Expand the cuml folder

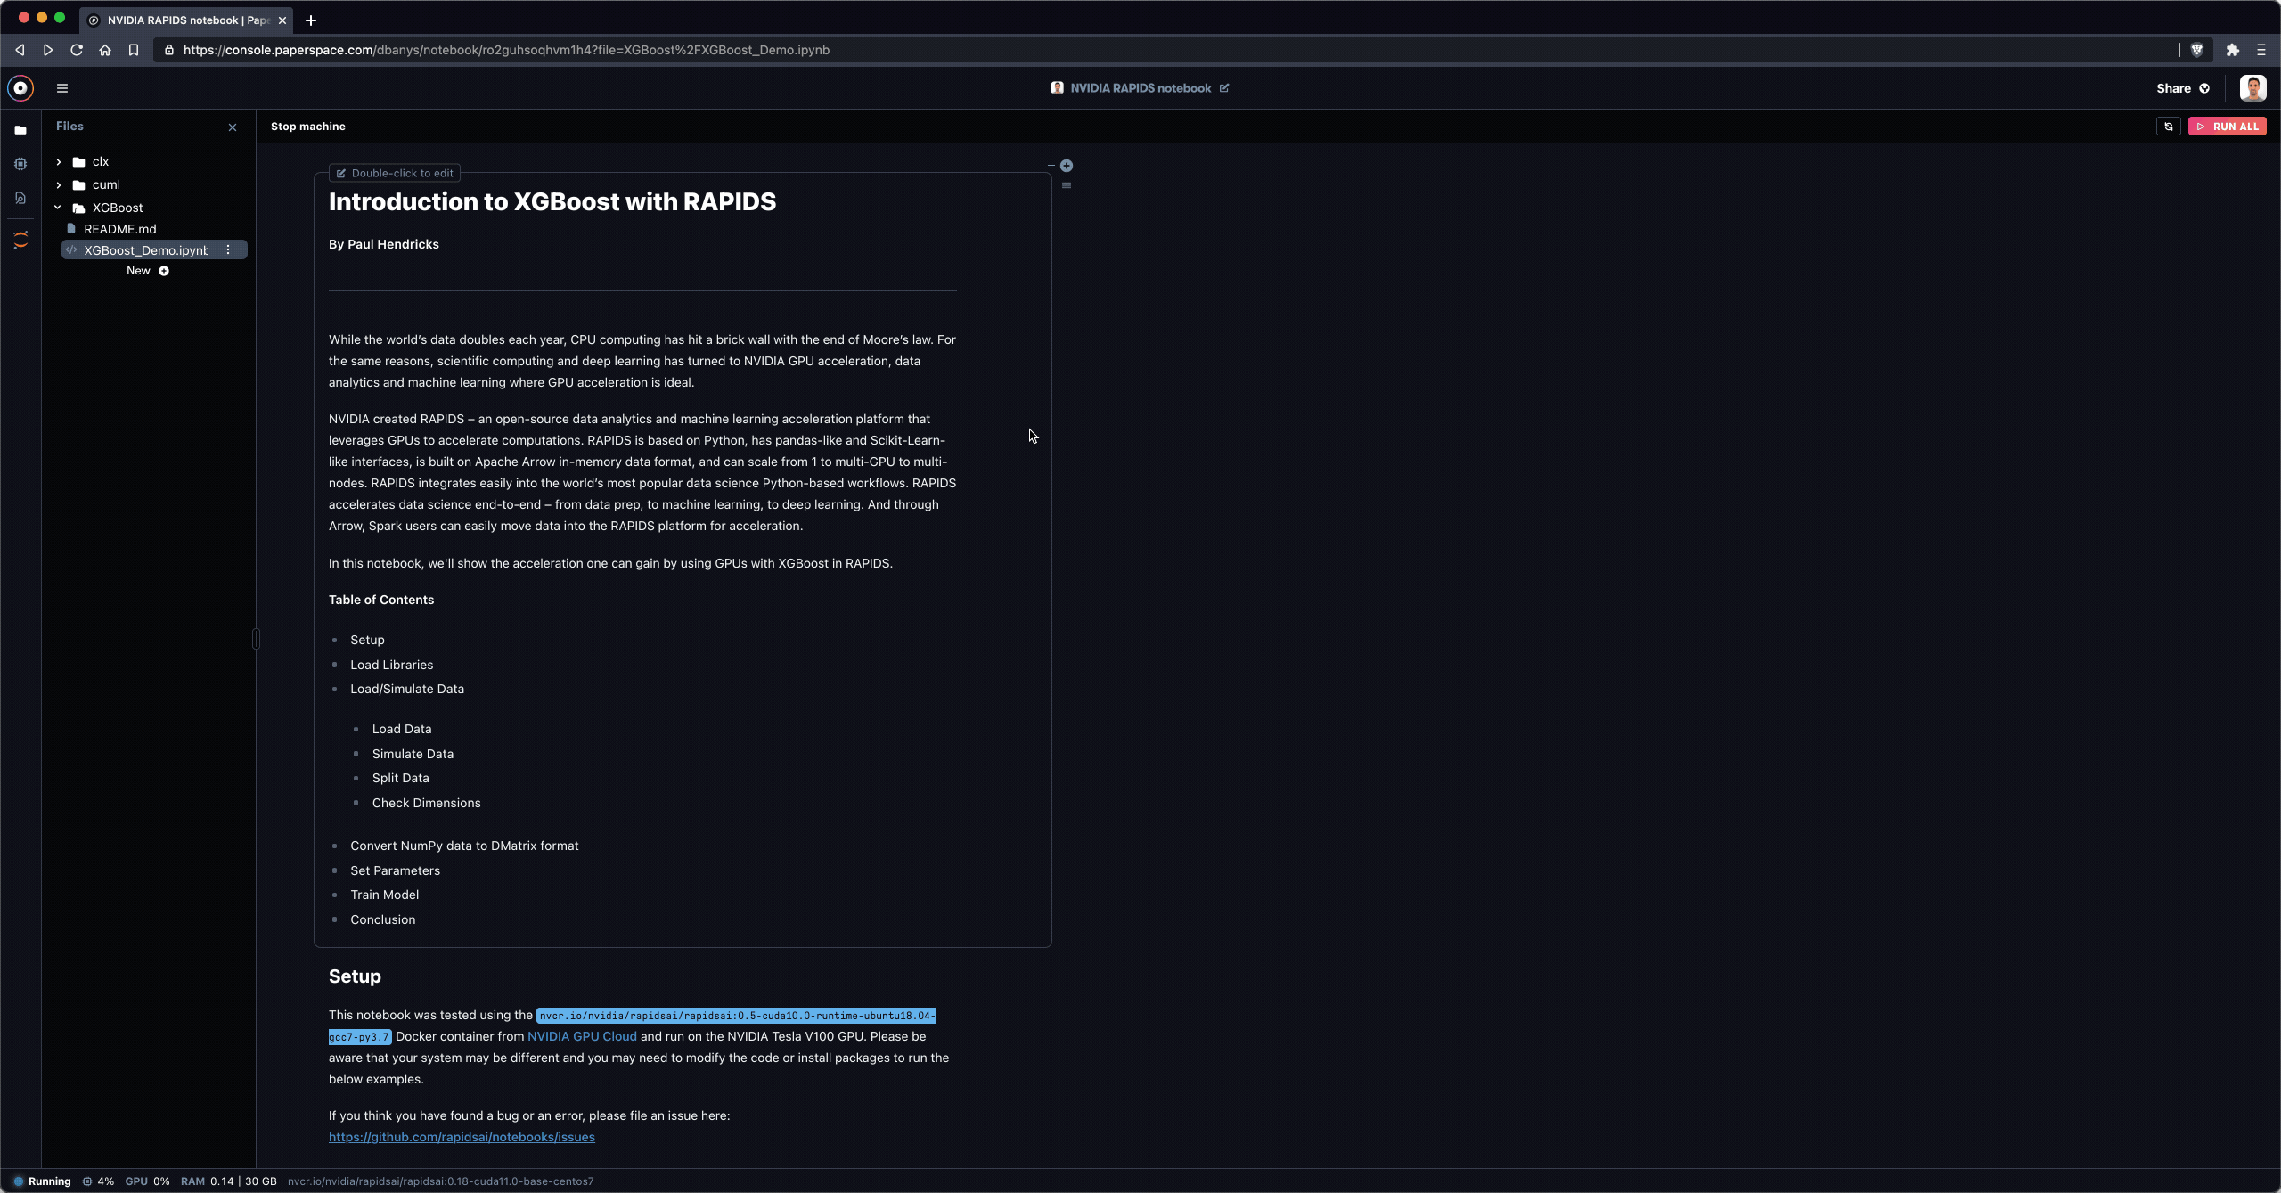point(59,185)
